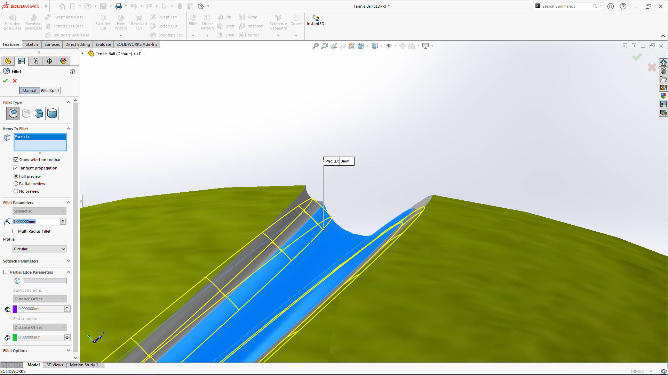This screenshot has height=375, width=668.
Task: Open the Motion Study 1 tab
Action: click(83, 365)
